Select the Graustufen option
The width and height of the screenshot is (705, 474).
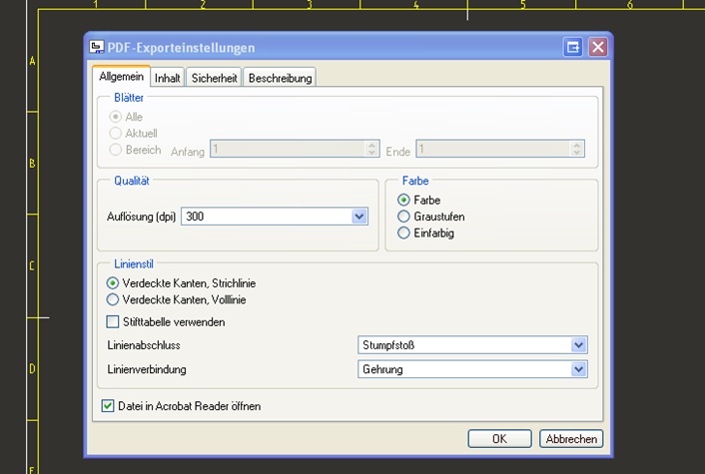[403, 217]
